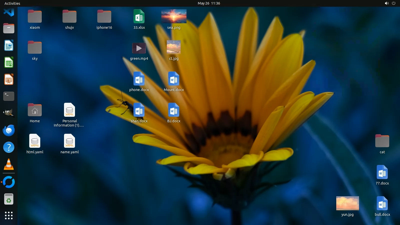This screenshot has height=225, width=400.
Task: Open Visual Studio Code from the dock
Action: [x=9, y=12]
